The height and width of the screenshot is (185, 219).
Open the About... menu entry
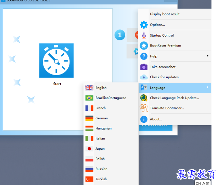pos(175,119)
